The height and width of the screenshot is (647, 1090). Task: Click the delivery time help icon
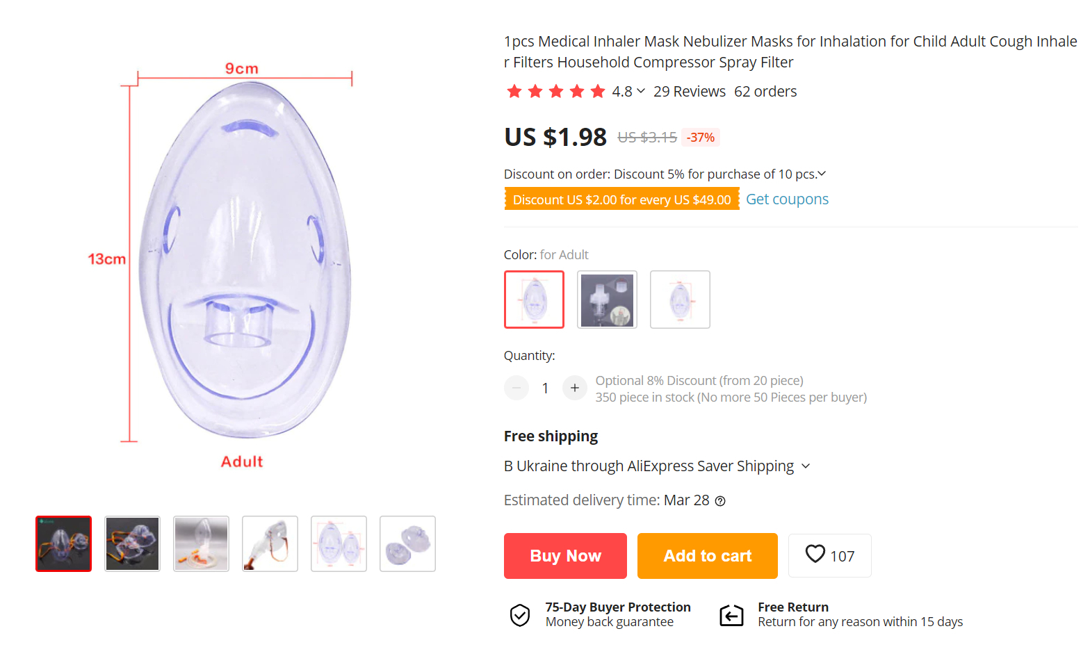pyautogui.click(x=720, y=501)
